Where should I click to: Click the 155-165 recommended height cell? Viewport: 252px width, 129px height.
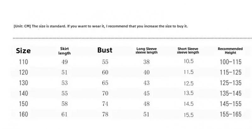click(x=231, y=115)
